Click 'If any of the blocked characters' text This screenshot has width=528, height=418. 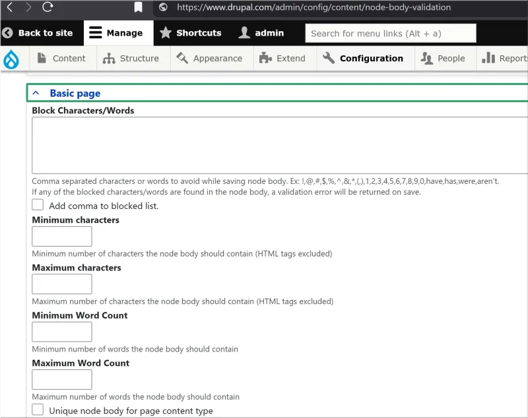[226, 192]
